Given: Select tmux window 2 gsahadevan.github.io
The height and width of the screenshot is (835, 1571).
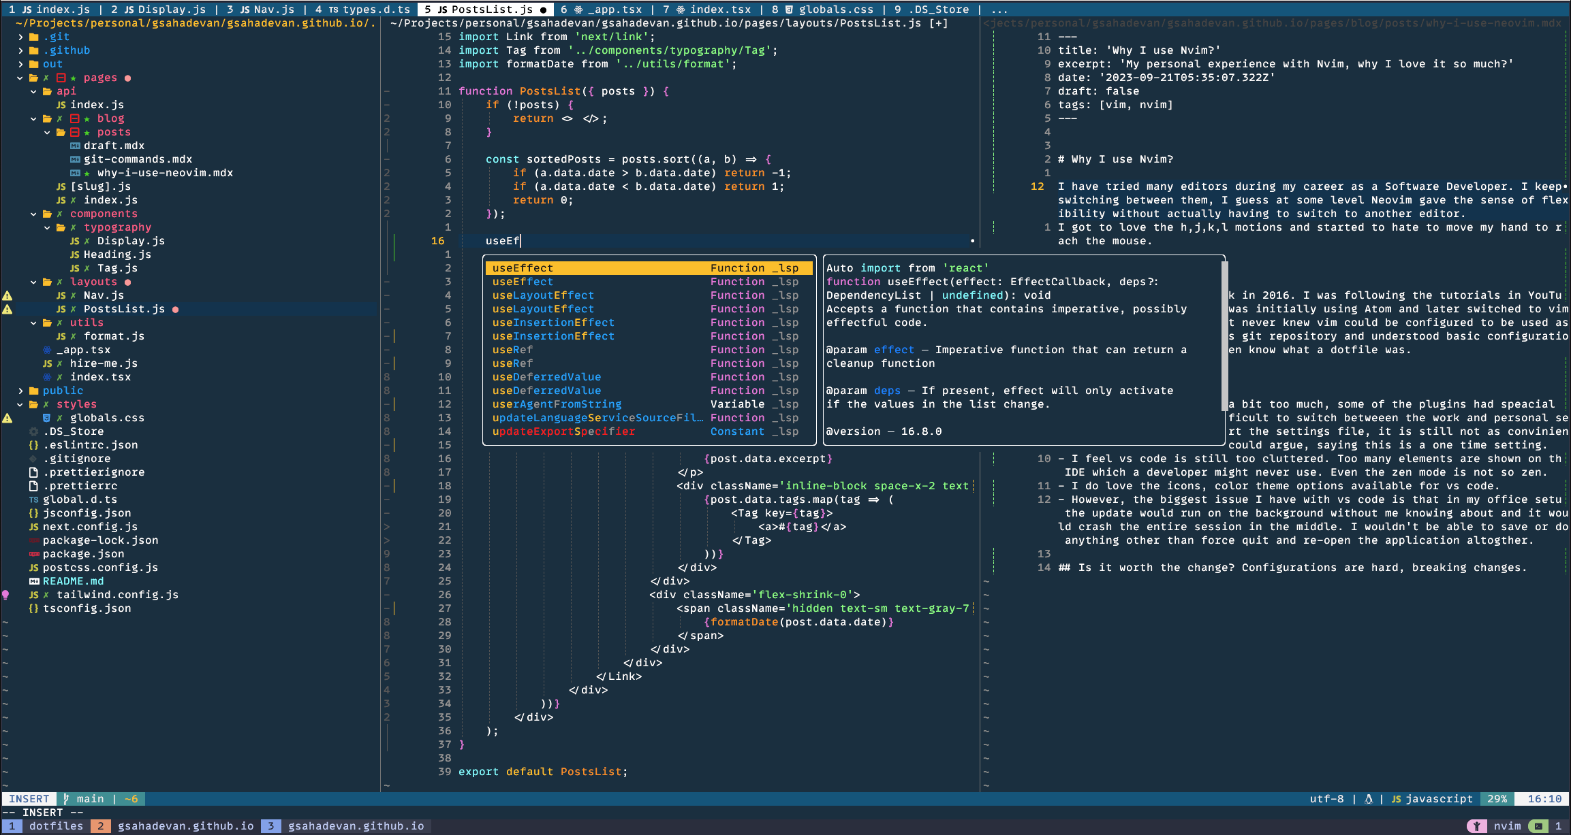Looking at the screenshot, I should (175, 826).
